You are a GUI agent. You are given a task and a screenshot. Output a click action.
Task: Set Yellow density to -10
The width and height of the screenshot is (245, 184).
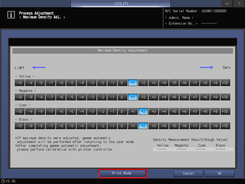[x=19, y=83]
